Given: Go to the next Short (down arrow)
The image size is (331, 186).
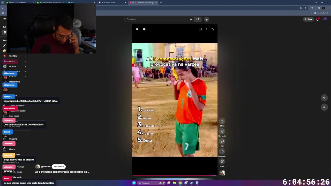Looking at the screenshot, I should tap(324, 107).
